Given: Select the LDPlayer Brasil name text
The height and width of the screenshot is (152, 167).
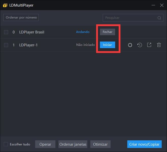Looking at the screenshot, I should (x=32, y=32).
